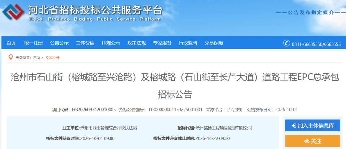Click the orange 关注 button

tap(313, 141)
